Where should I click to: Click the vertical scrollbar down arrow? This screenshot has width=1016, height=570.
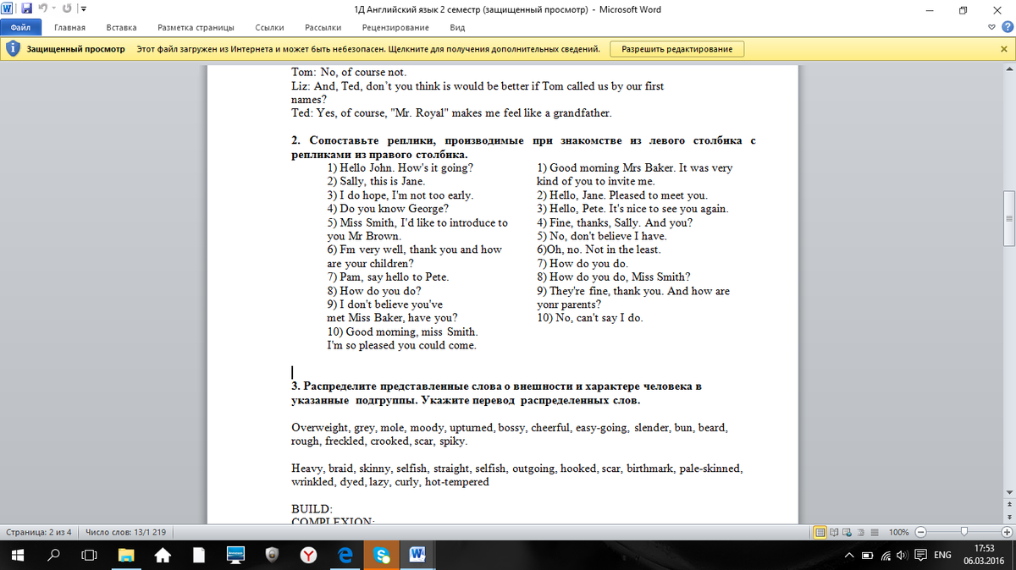coord(1008,493)
